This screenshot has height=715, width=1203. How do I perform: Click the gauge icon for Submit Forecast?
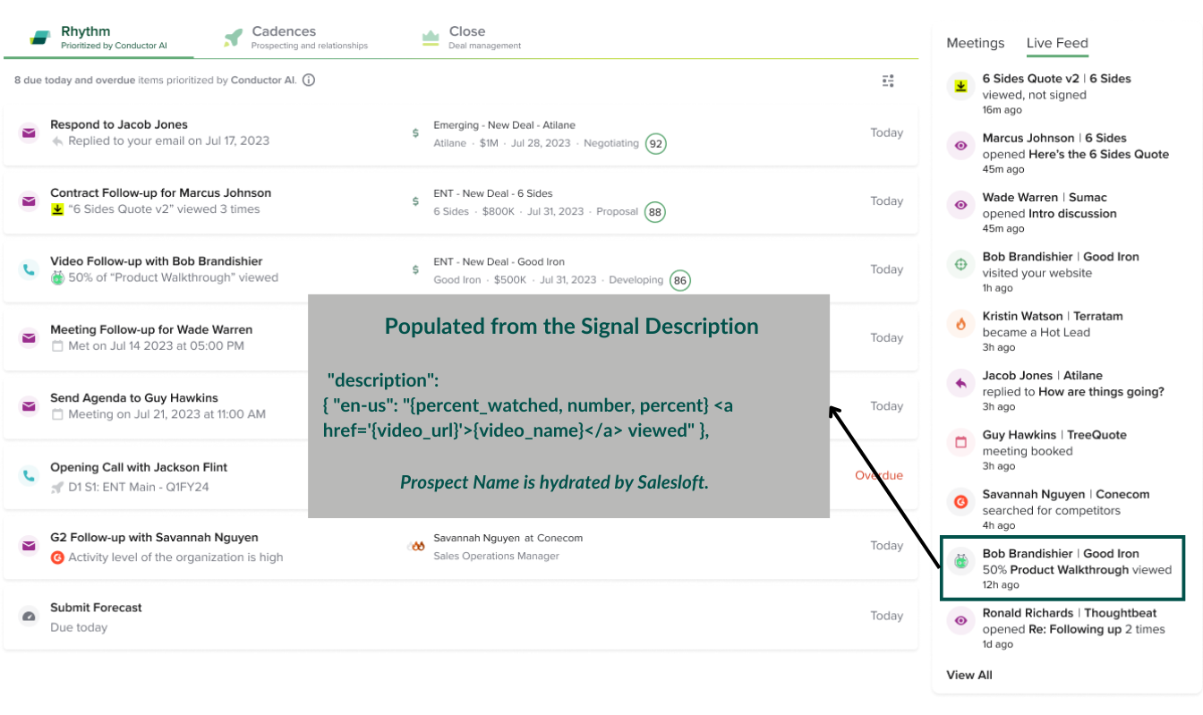pyautogui.click(x=30, y=617)
